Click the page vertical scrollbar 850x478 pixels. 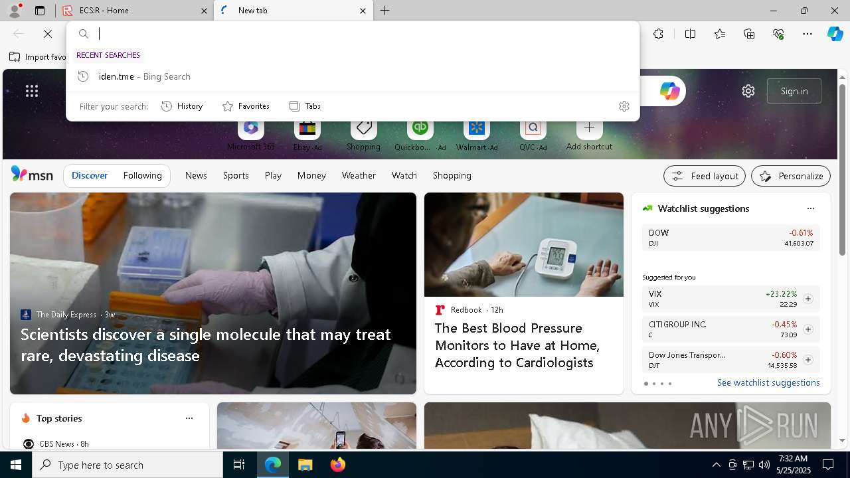point(842,169)
